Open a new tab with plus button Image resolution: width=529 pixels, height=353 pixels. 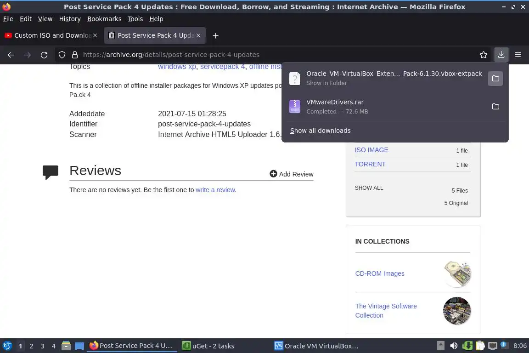pos(215,35)
